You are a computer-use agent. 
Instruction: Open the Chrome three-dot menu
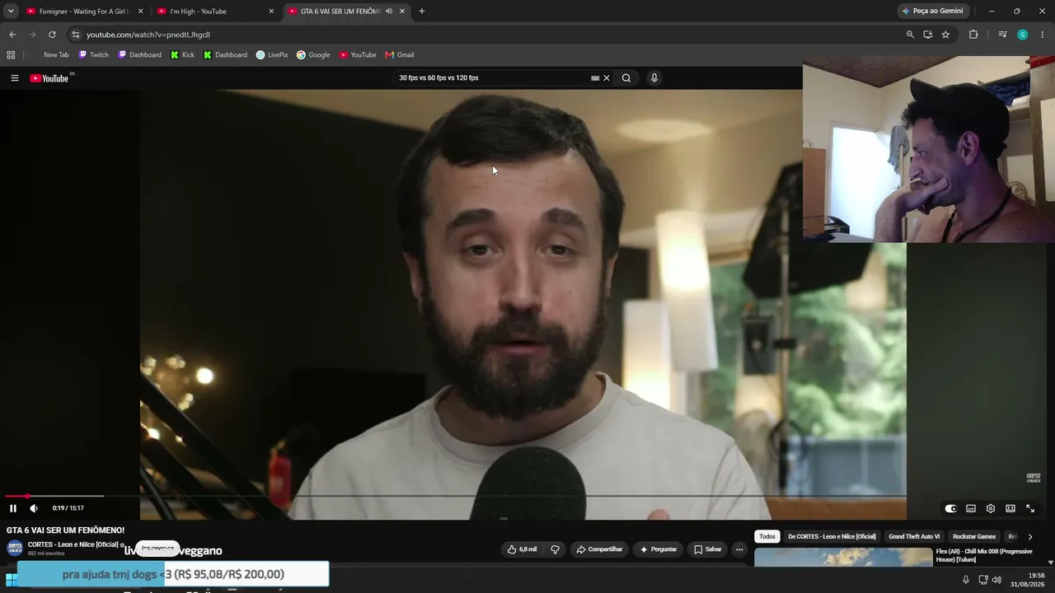pyautogui.click(x=1042, y=35)
